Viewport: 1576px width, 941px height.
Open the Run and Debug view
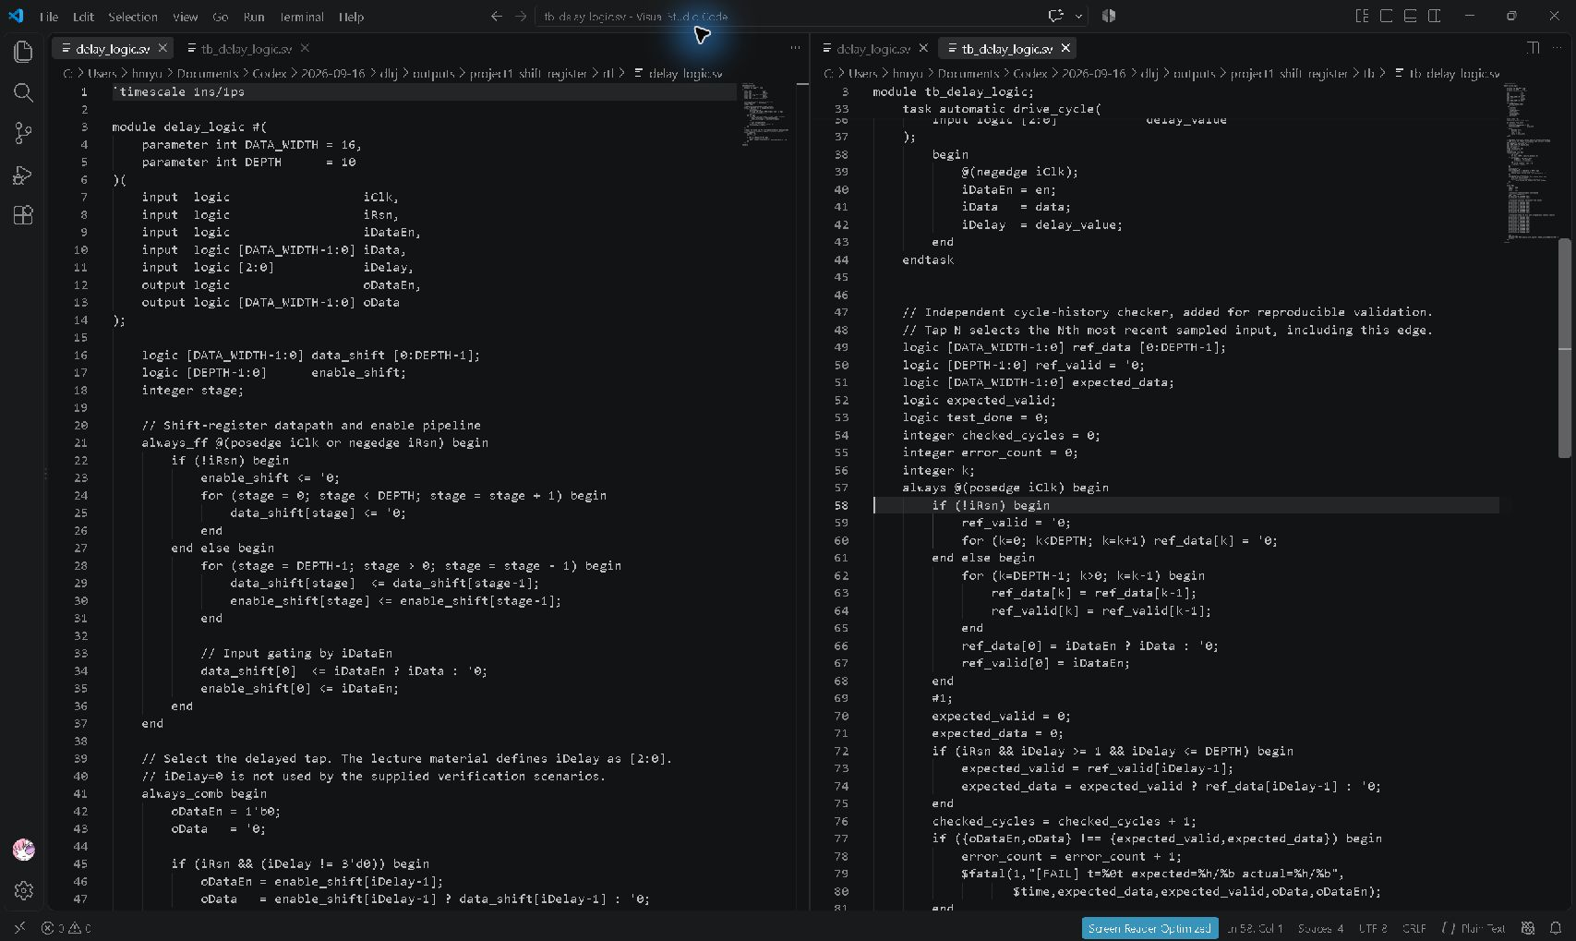[x=23, y=175]
